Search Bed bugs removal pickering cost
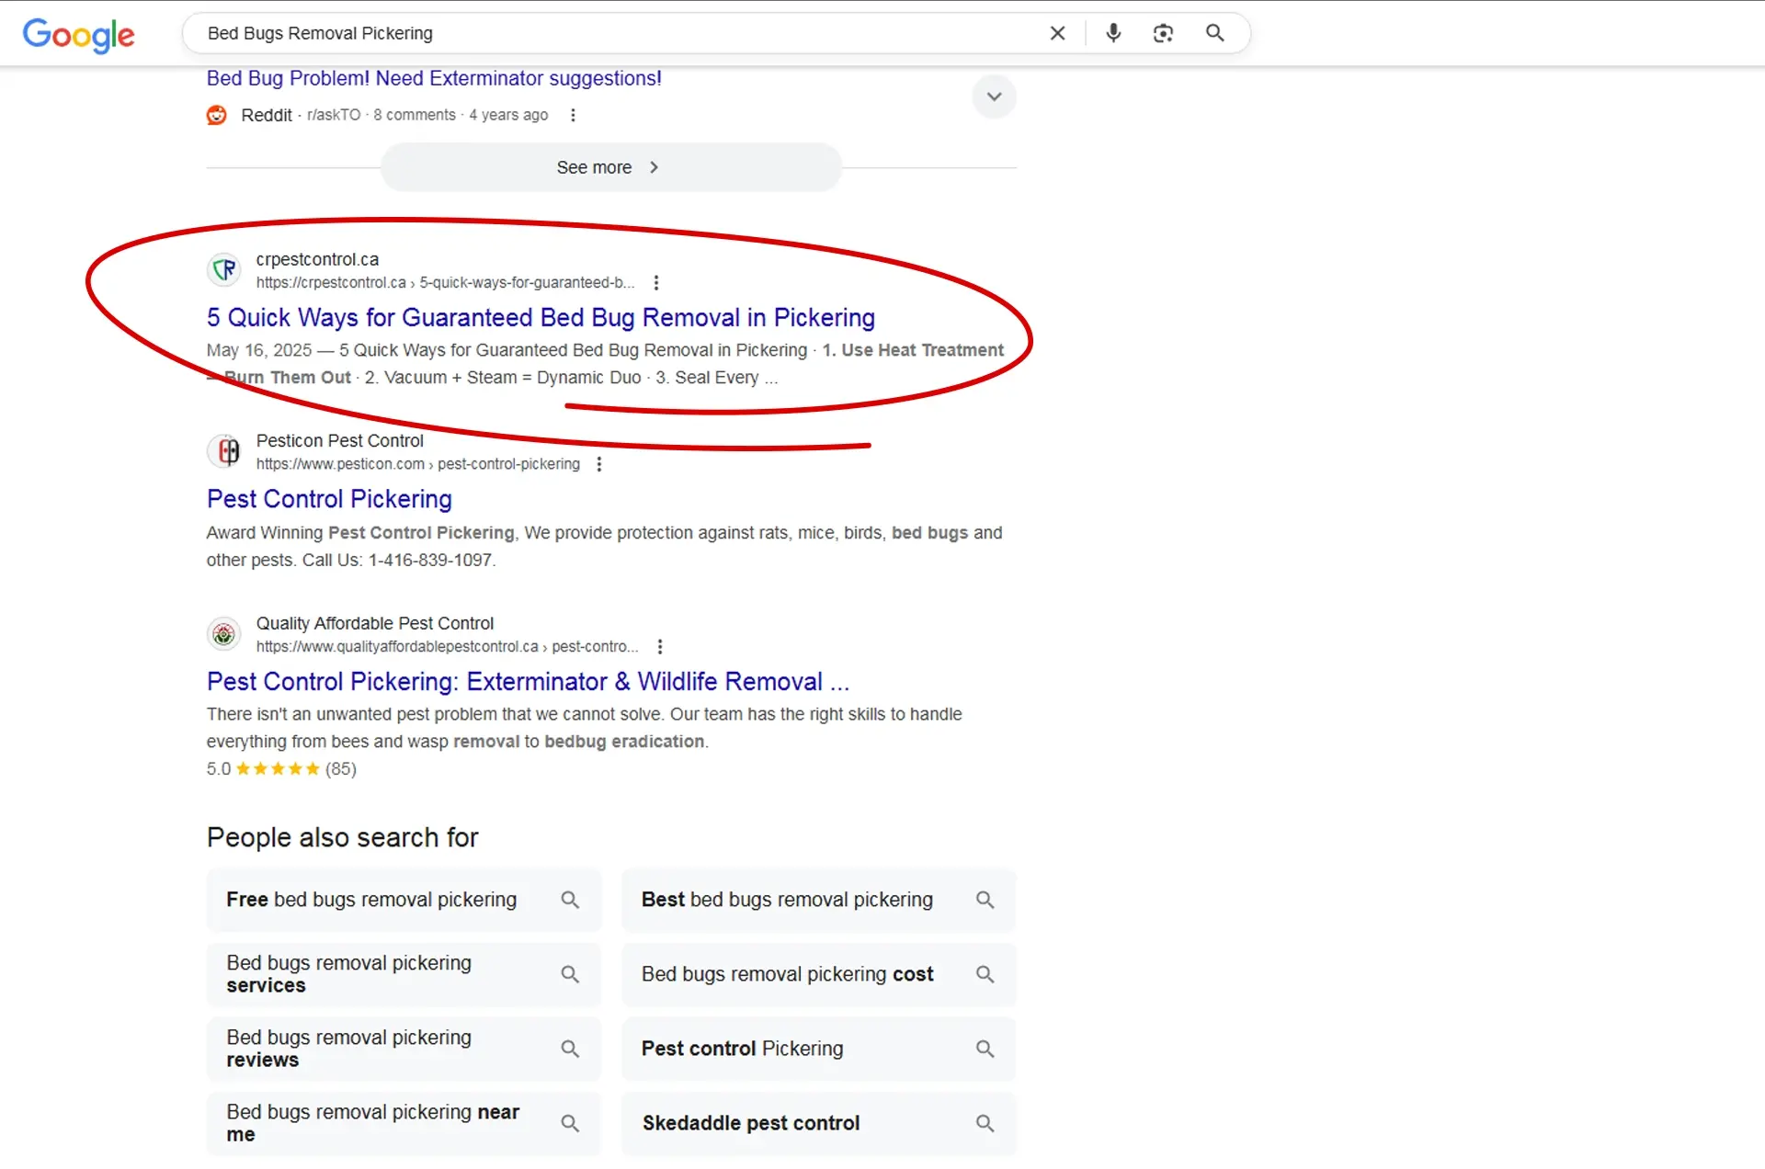 (818, 974)
